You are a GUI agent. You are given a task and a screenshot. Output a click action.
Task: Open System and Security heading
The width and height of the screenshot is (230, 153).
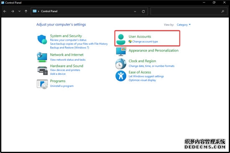(66, 36)
